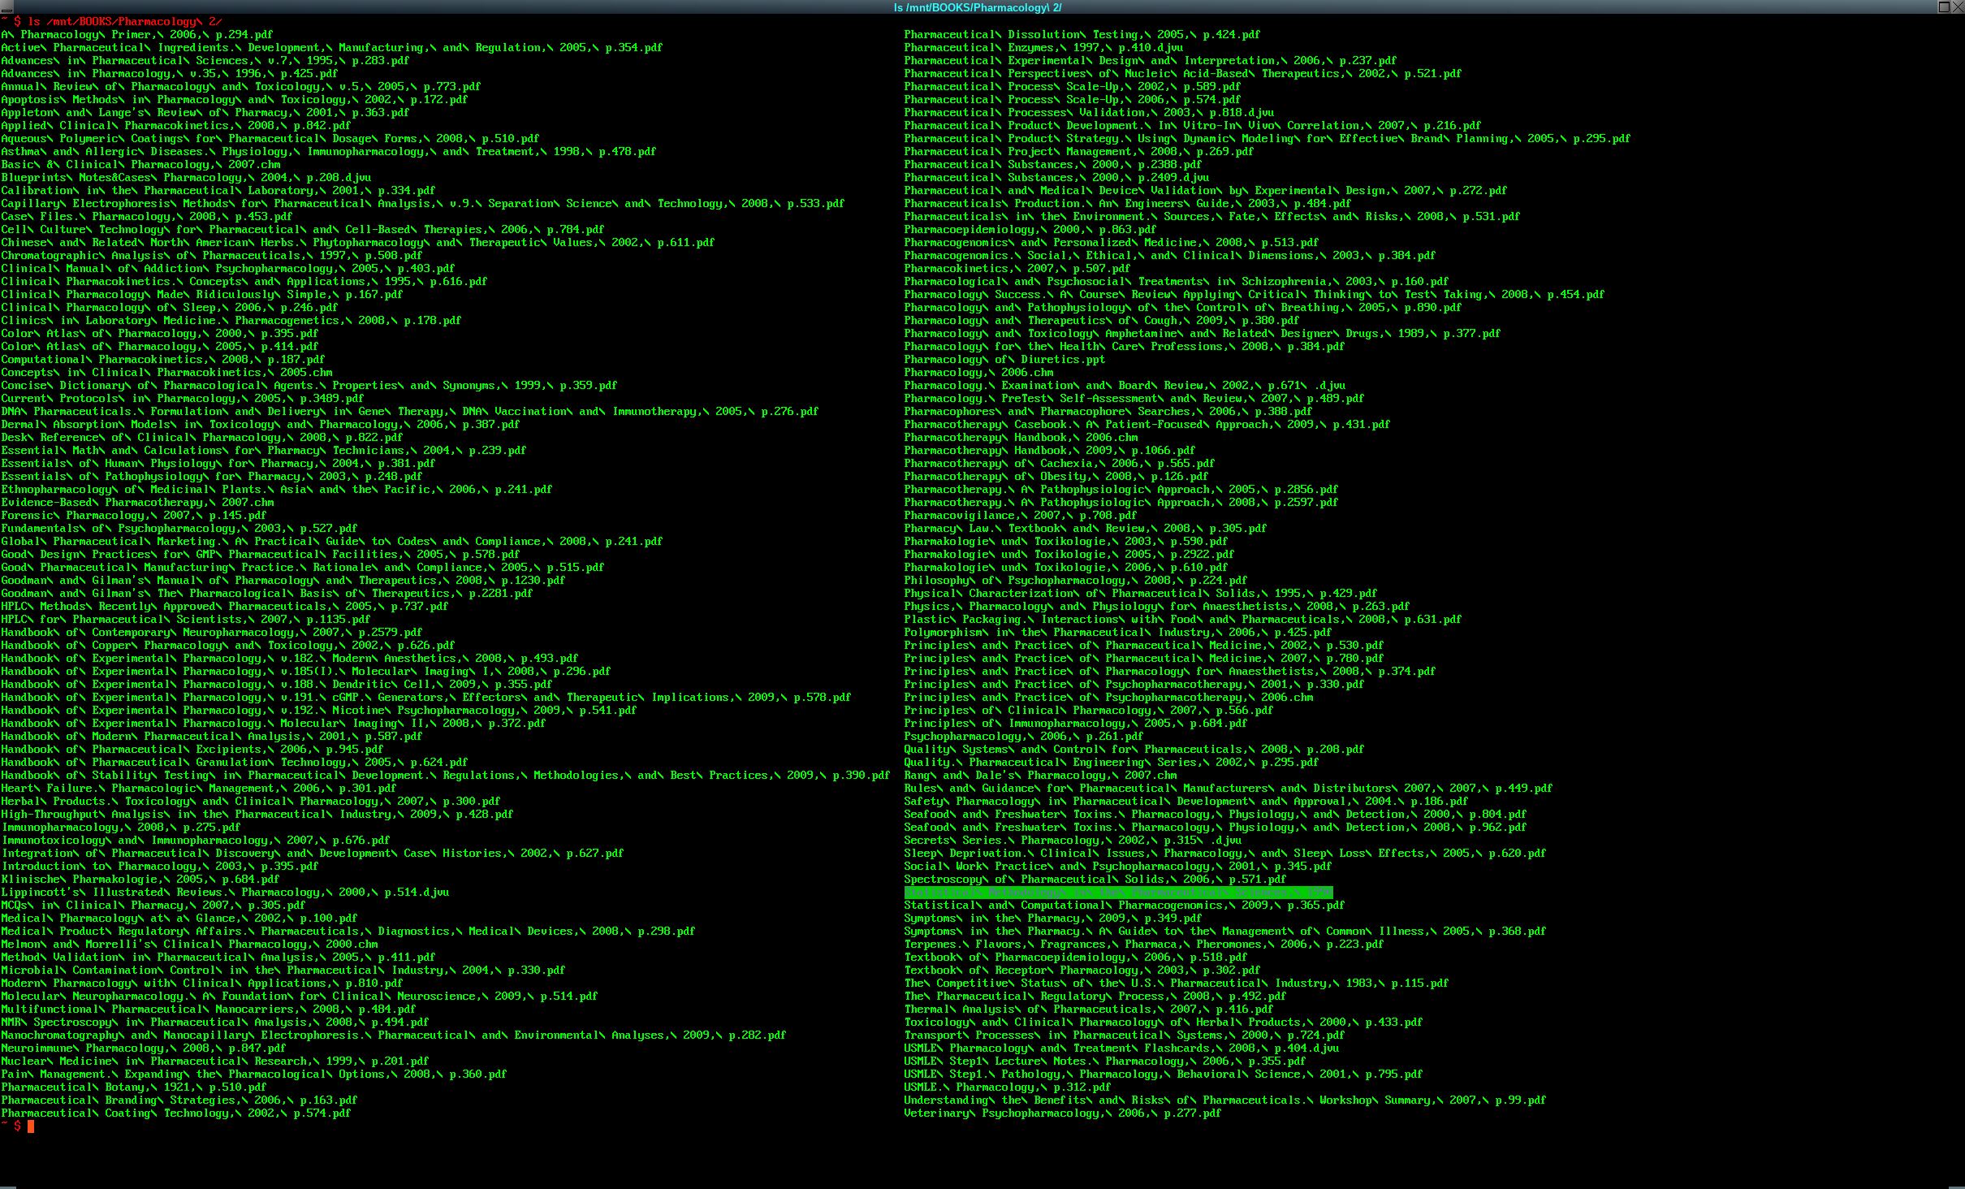The width and height of the screenshot is (1965, 1189).
Task: Click 'Klinische Pharmakologie, 2005' file entry
Action: (x=140, y=880)
